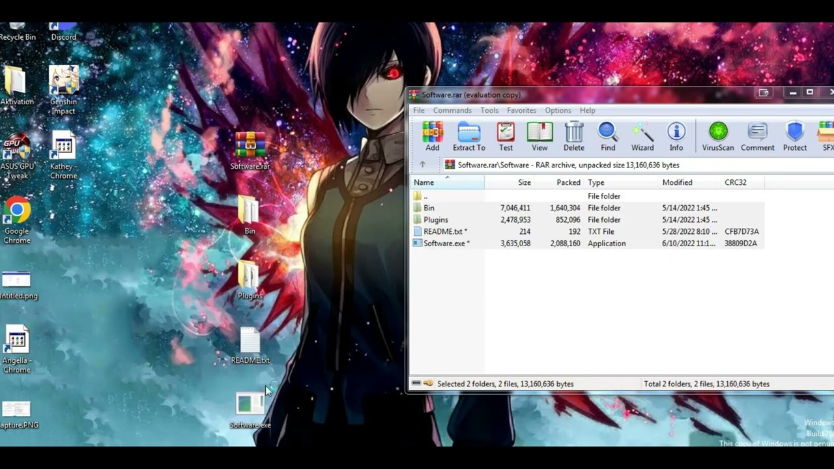Click the Comment toolbar icon
834x469 pixels.
click(757, 137)
